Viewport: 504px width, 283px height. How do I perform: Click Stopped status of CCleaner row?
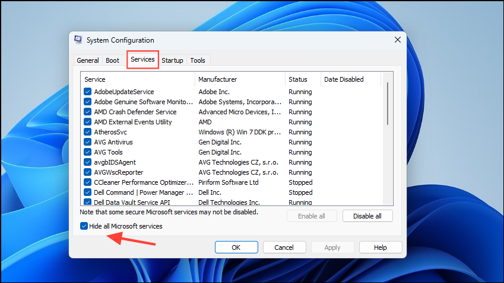click(300, 182)
